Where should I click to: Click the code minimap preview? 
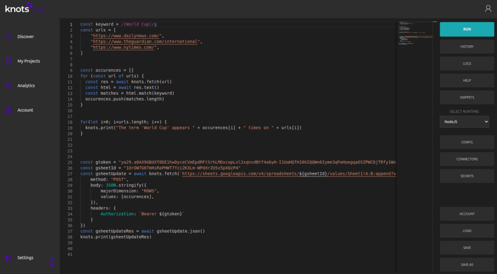[x=416, y=34]
